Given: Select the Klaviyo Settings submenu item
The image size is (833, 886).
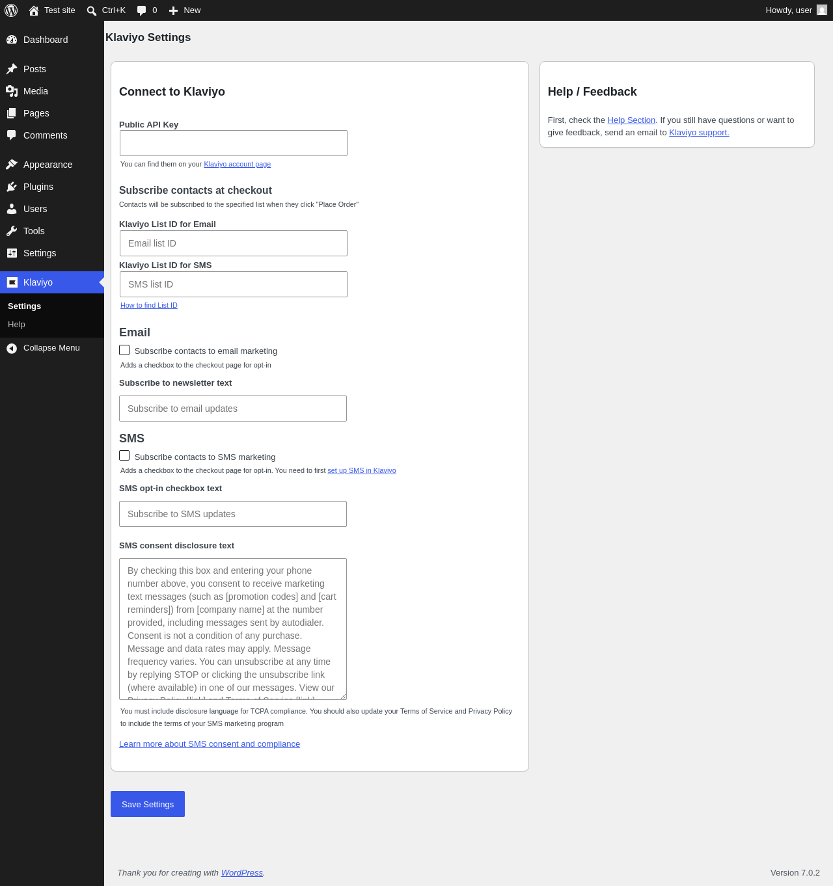Looking at the screenshot, I should pos(52,306).
